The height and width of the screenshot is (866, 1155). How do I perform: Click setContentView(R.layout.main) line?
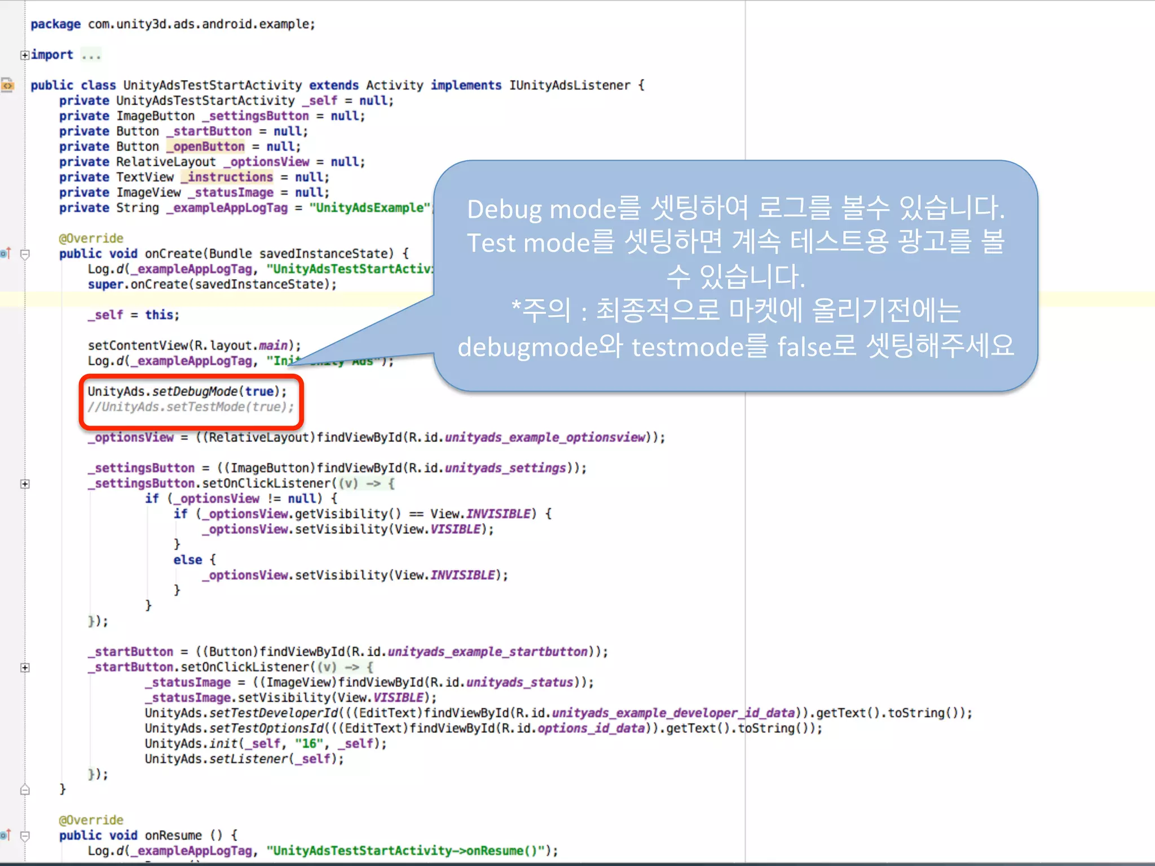(194, 345)
